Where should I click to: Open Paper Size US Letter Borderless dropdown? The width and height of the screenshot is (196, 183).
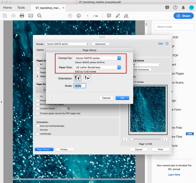[97, 67]
